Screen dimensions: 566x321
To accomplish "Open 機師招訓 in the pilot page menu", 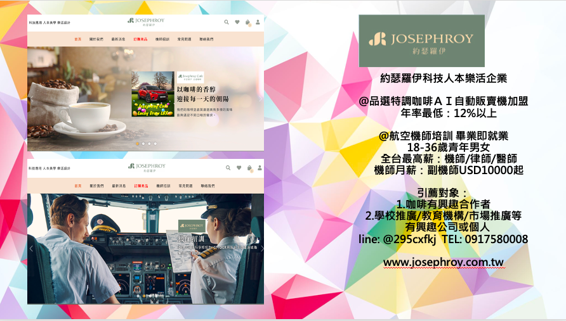I will (x=163, y=186).
